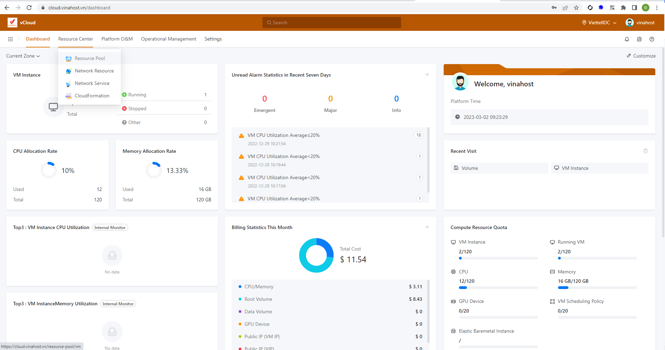Bookmark this page with the star icon

click(x=576, y=8)
